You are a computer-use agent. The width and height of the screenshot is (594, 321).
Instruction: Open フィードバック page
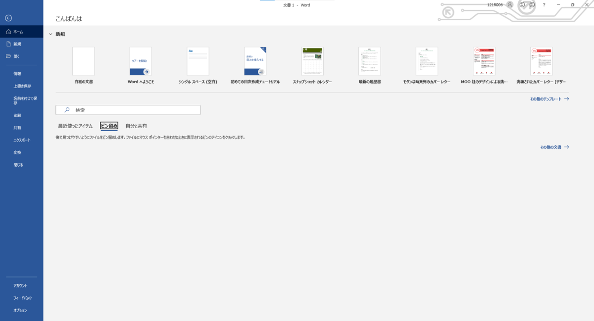(22, 298)
